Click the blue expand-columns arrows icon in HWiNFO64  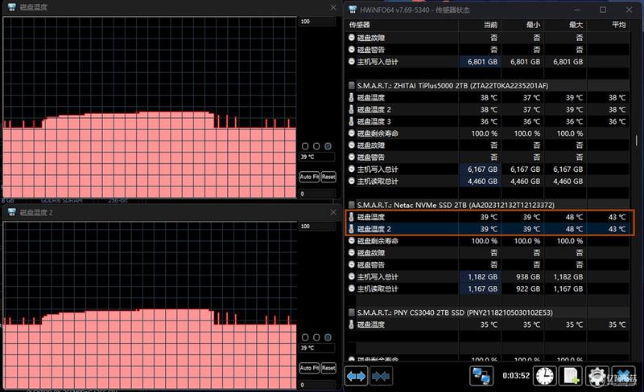tap(356, 376)
